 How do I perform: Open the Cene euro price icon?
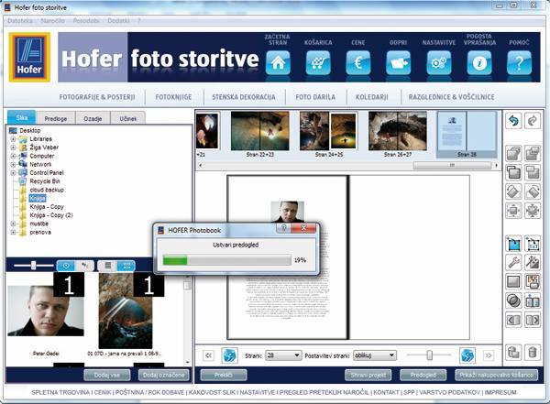pos(358,63)
